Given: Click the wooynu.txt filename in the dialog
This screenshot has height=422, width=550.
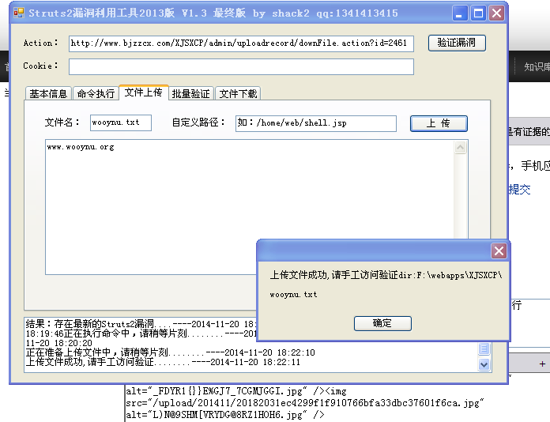Looking at the screenshot, I should tap(294, 295).
